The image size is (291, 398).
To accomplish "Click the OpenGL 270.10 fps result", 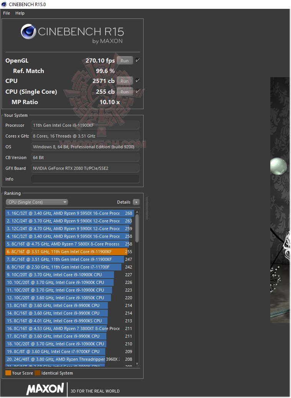I will [x=100, y=61].
